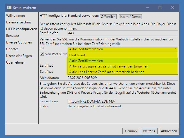
Task: Click into the Port für Web field
Action: tap(123, 33)
